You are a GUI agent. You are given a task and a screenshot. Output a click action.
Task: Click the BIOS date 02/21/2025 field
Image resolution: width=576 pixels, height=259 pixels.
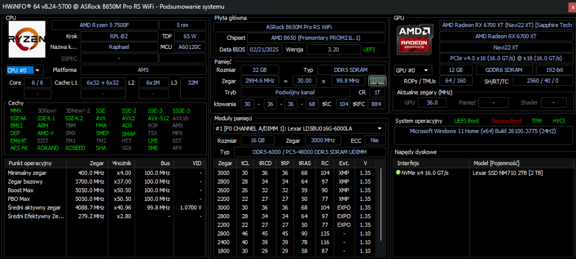pyautogui.click(x=265, y=49)
